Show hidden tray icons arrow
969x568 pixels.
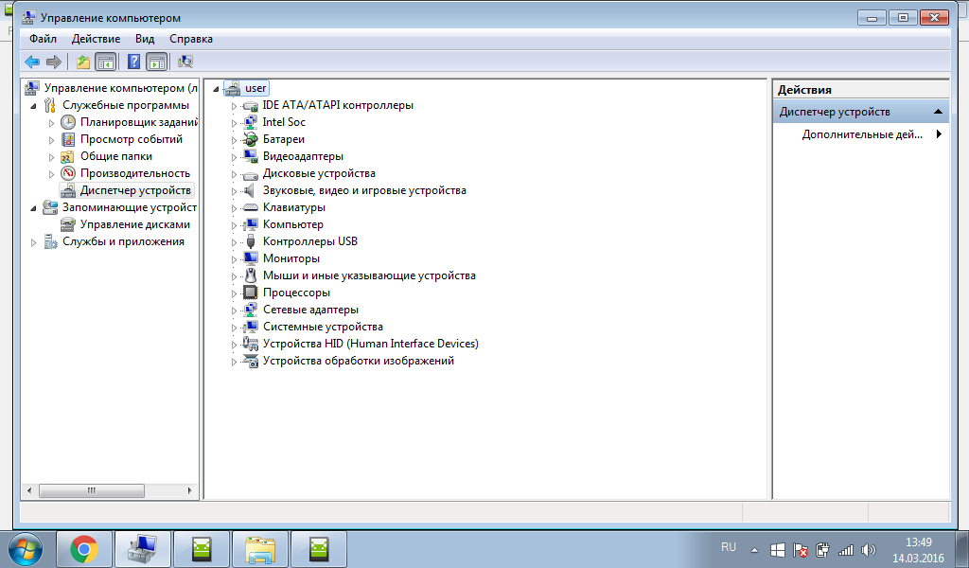[x=754, y=549]
